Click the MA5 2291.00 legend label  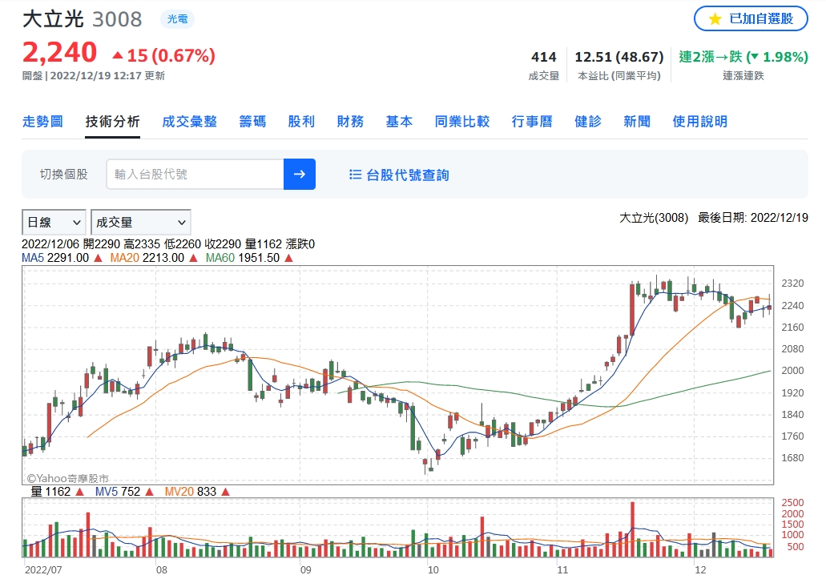pyautogui.click(x=62, y=258)
